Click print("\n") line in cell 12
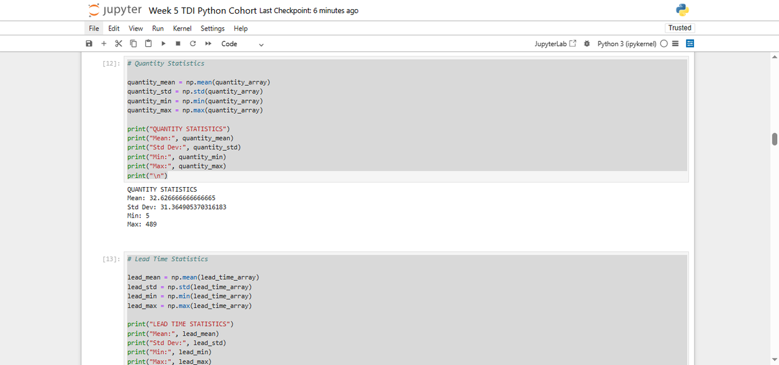 point(147,176)
